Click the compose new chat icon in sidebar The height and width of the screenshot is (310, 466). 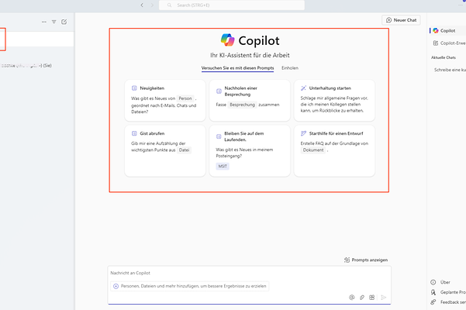pos(64,22)
